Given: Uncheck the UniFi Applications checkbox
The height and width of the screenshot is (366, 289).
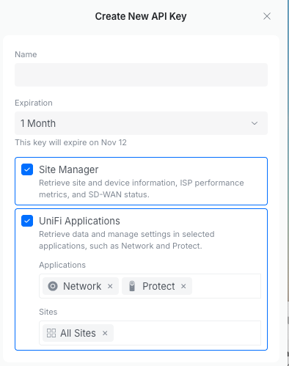Looking at the screenshot, I should click(x=27, y=221).
